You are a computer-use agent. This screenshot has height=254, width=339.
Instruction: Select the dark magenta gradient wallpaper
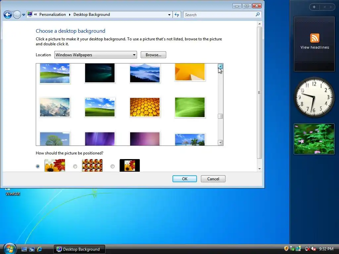145,139
